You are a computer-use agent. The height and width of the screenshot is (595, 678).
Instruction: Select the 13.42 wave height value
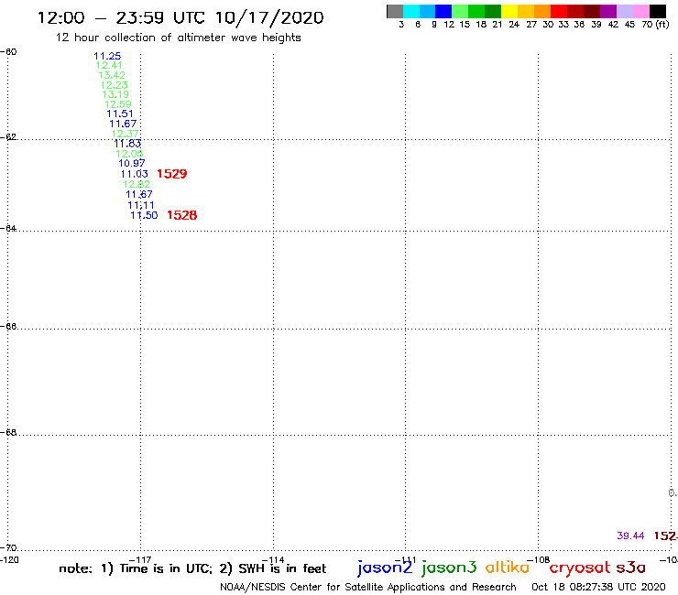pos(112,75)
